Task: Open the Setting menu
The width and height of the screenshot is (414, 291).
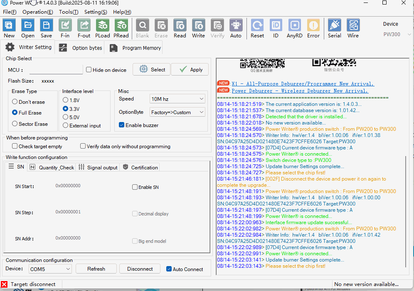Action: (x=96, y=12)
